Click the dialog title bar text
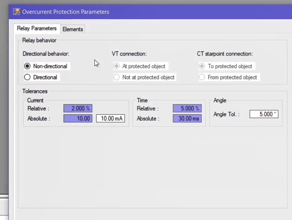 click(66, 12)
